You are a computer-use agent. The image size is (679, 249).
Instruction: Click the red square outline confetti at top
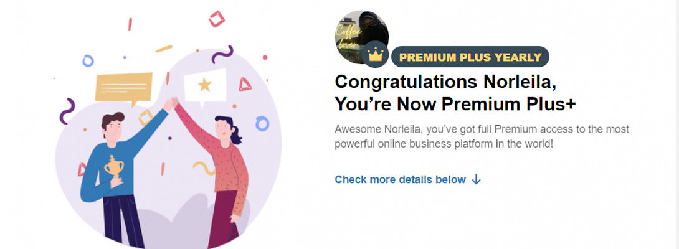pyautogui.click(x=217, y=19)
